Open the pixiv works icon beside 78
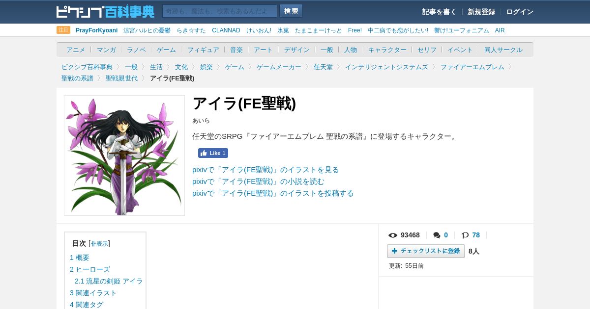590x309 pixels. click(465, 235)
